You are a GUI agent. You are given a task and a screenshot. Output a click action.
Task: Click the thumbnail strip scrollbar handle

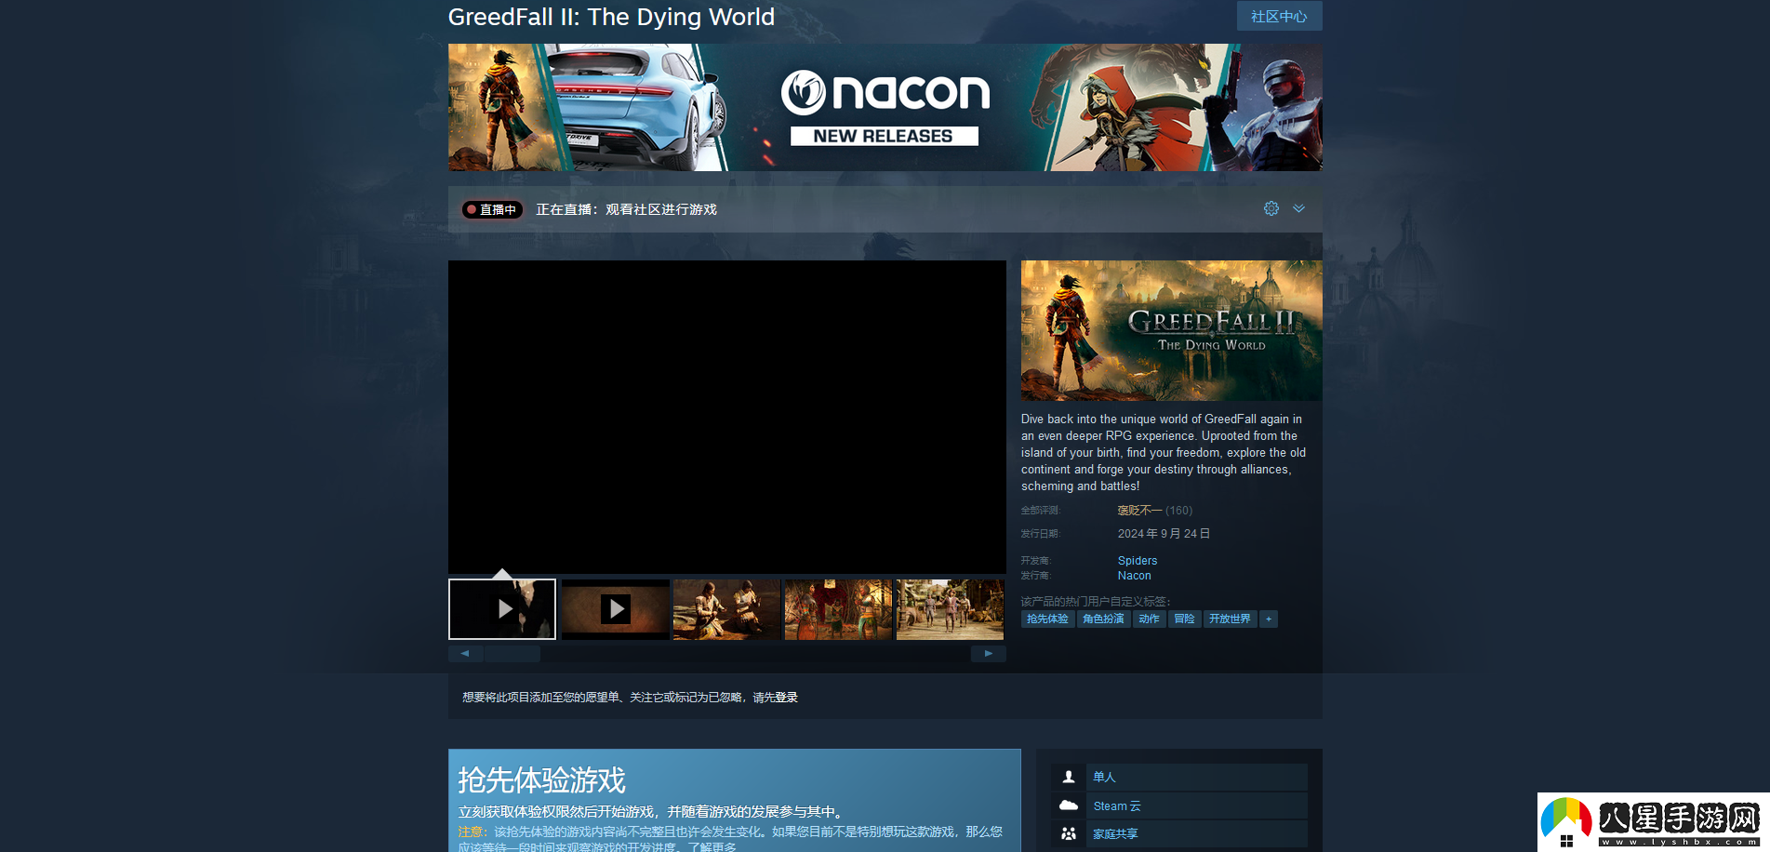(x=512, y=654)
